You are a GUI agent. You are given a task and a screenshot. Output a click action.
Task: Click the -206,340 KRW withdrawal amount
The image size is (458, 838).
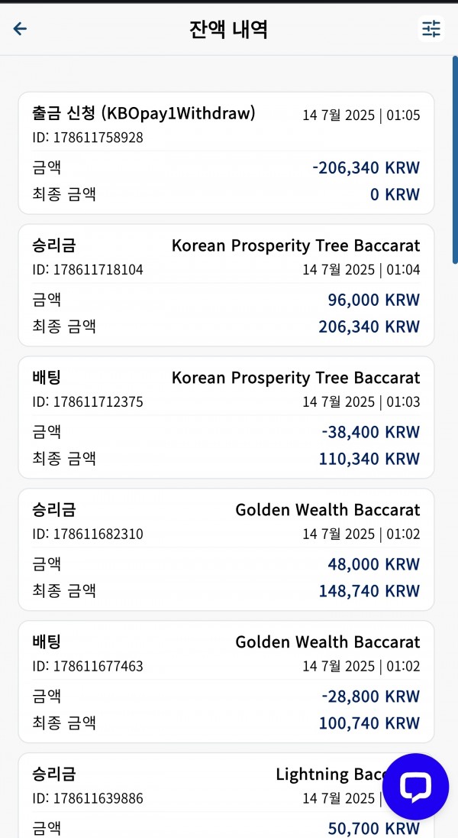366,167
